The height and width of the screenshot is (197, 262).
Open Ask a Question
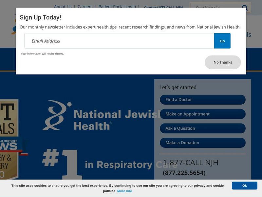(x=202, y=128)
